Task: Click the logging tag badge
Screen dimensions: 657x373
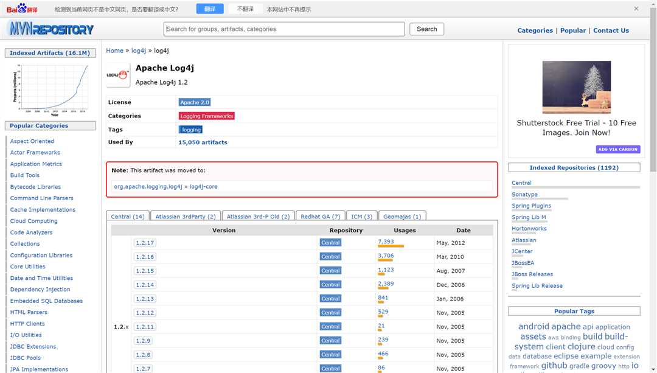Action: point(191,130)
